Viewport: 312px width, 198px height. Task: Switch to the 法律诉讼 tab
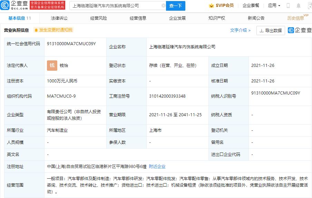[x=59, y=18]
